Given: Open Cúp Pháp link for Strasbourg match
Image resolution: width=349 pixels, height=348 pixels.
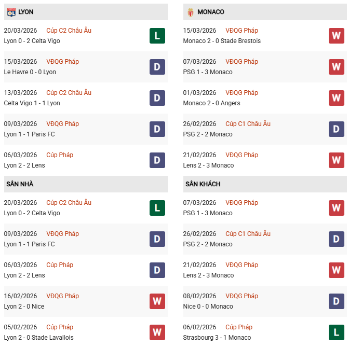Looking at the screenshot, I should (x=239, y=327).
